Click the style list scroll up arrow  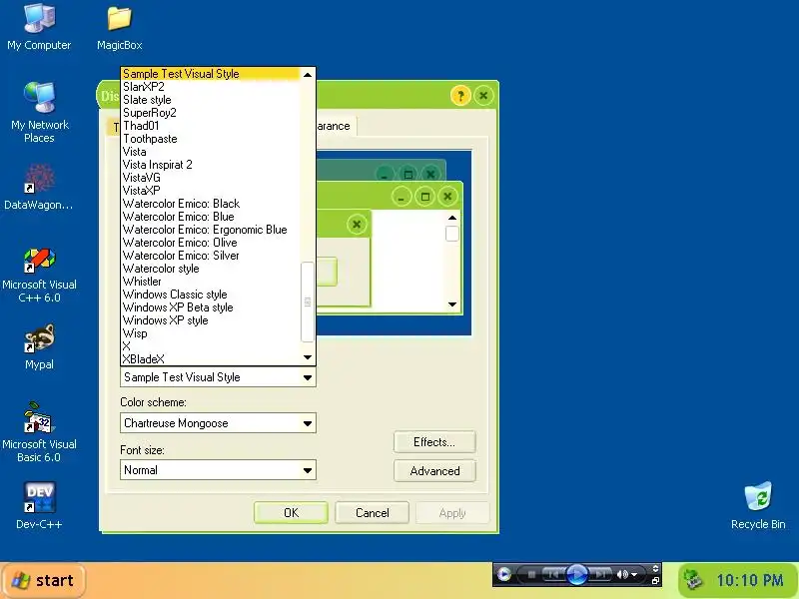point(308,75)
